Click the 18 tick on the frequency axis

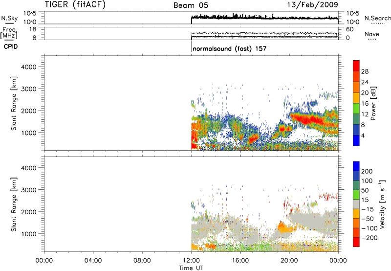(33, 29)
